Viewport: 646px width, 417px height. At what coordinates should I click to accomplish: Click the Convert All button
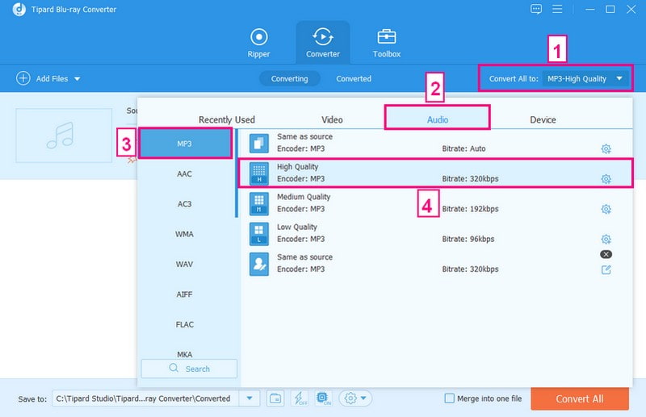point(580,399)
